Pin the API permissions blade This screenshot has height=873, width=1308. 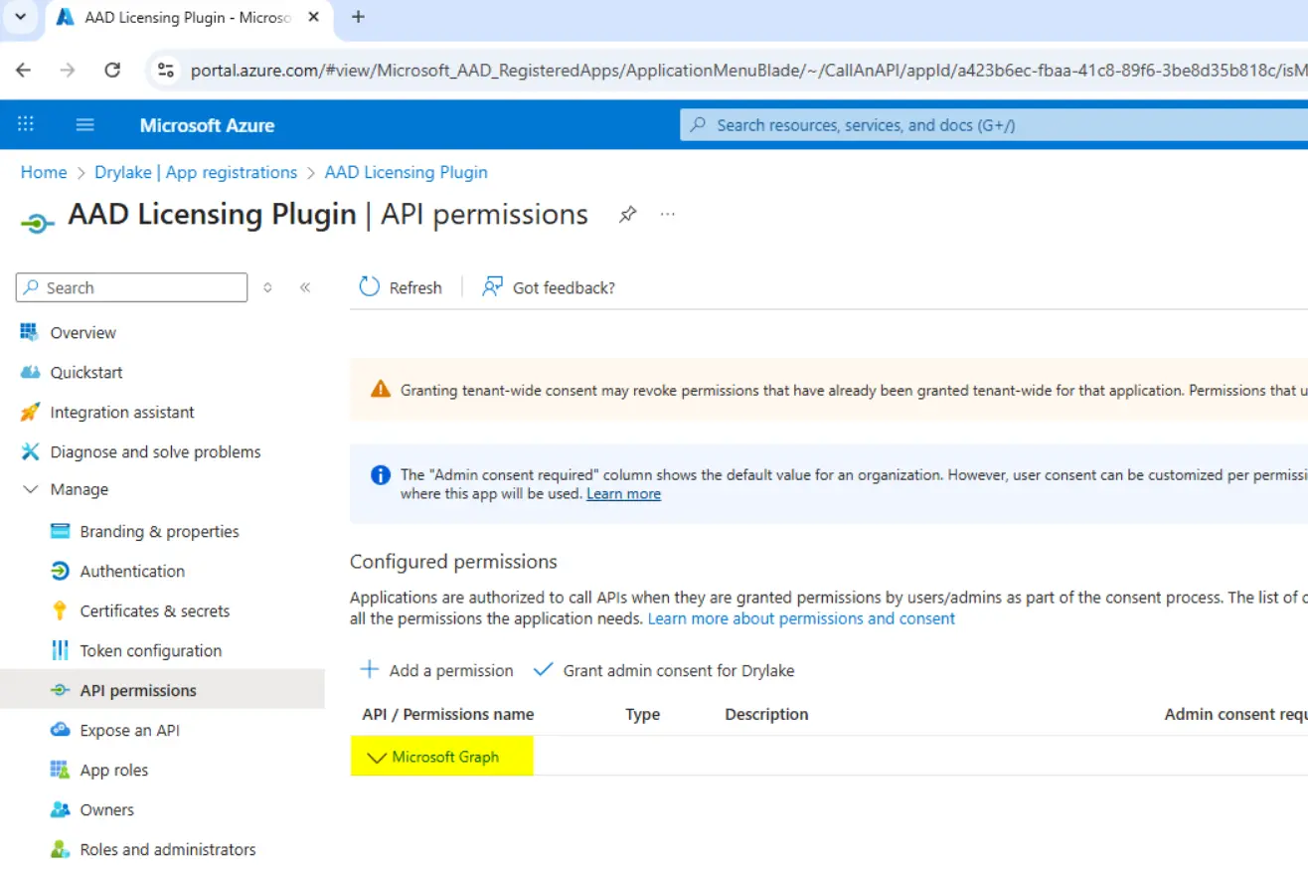pyautogui.click(x=627, y=215)
